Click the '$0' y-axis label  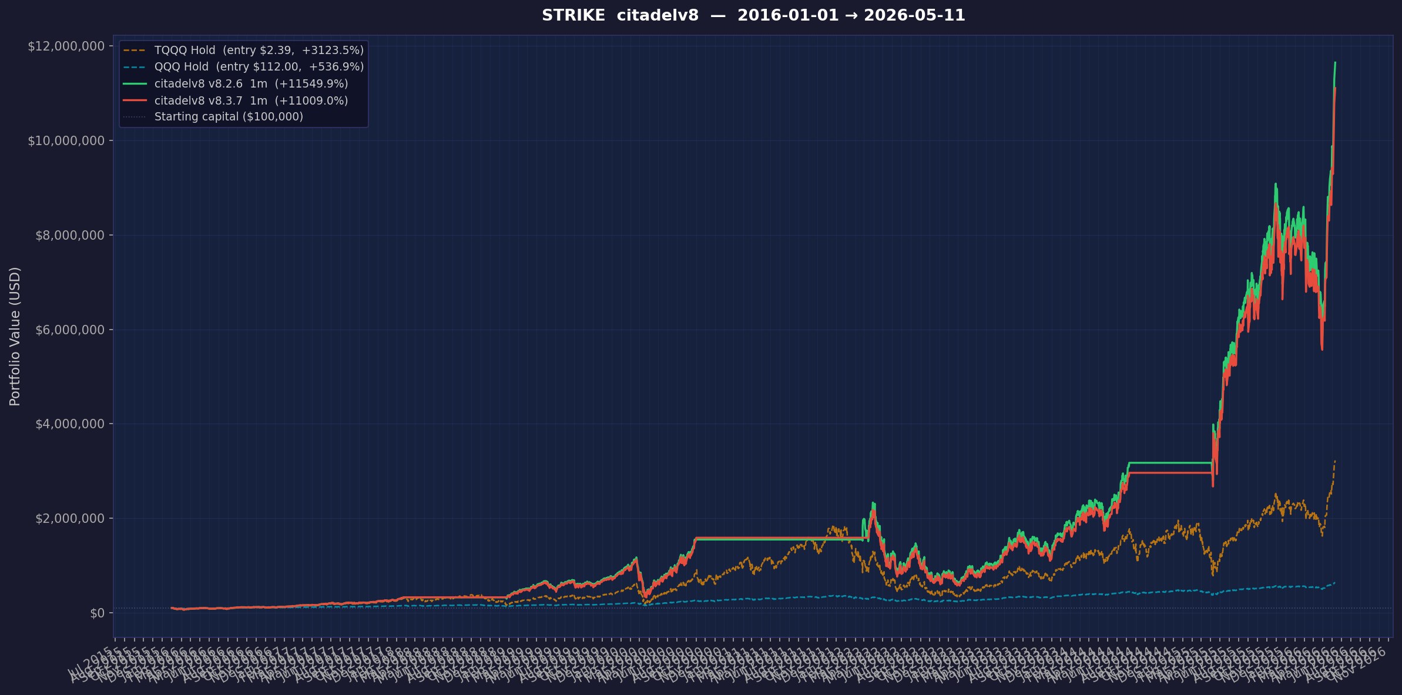point(97,613)
